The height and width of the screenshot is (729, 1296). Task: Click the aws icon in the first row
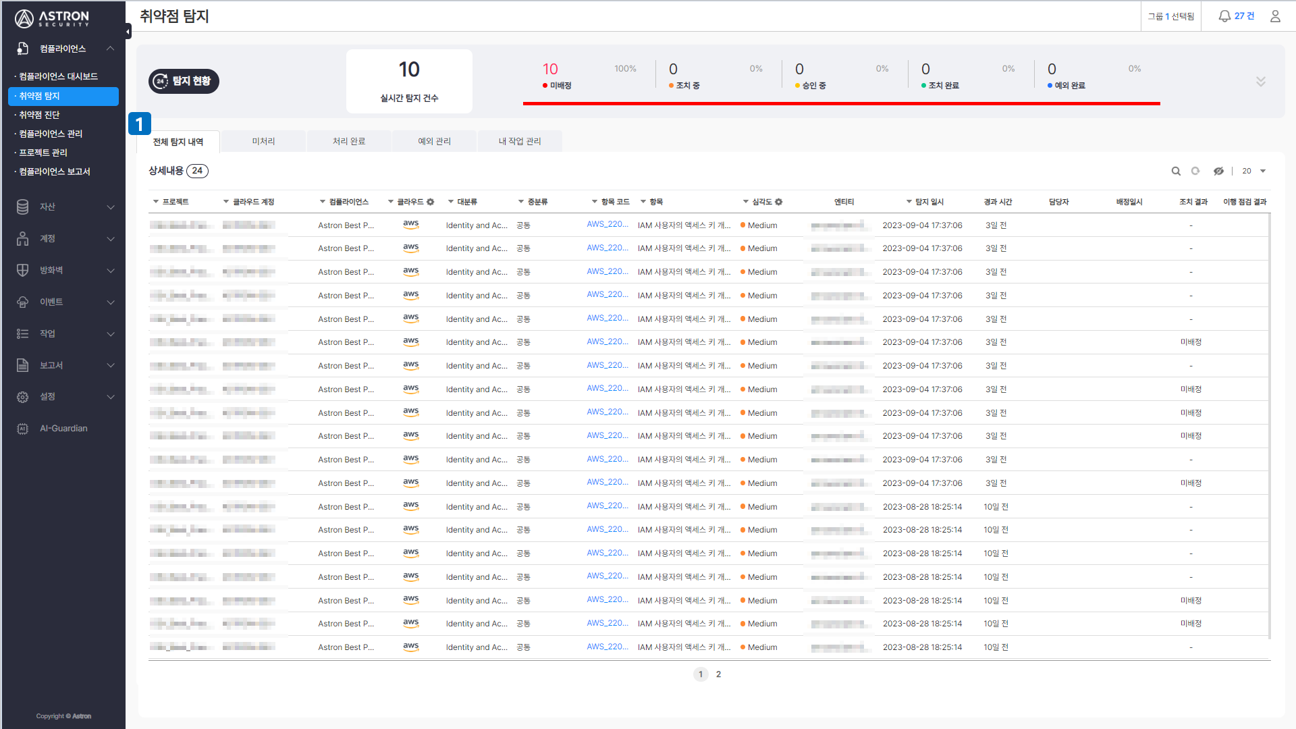[410, 225]
